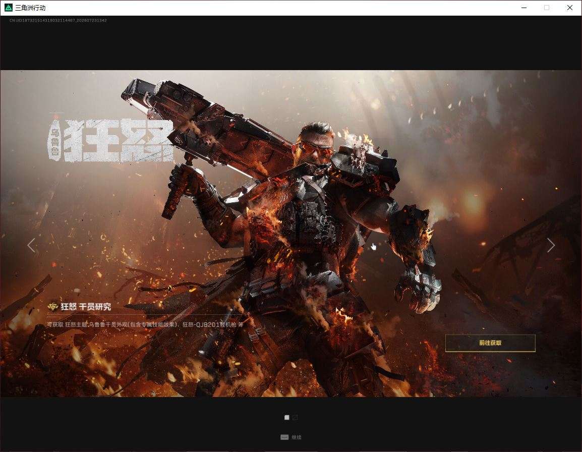This screenshot has height=452, width=582.
Task: Minimize the 三角洲行动 window
Action: 523,8
